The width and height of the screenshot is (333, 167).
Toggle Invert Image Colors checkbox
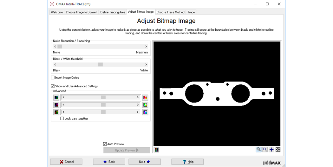53,77
